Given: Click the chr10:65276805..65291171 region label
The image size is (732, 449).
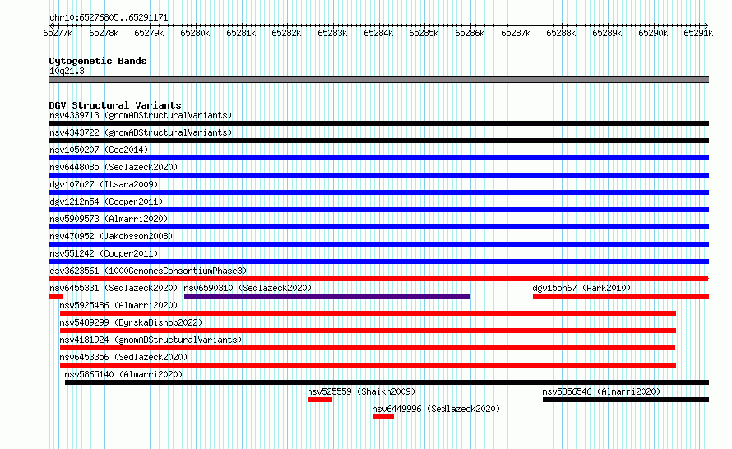Looking at the screenshot, I should 109,18.
